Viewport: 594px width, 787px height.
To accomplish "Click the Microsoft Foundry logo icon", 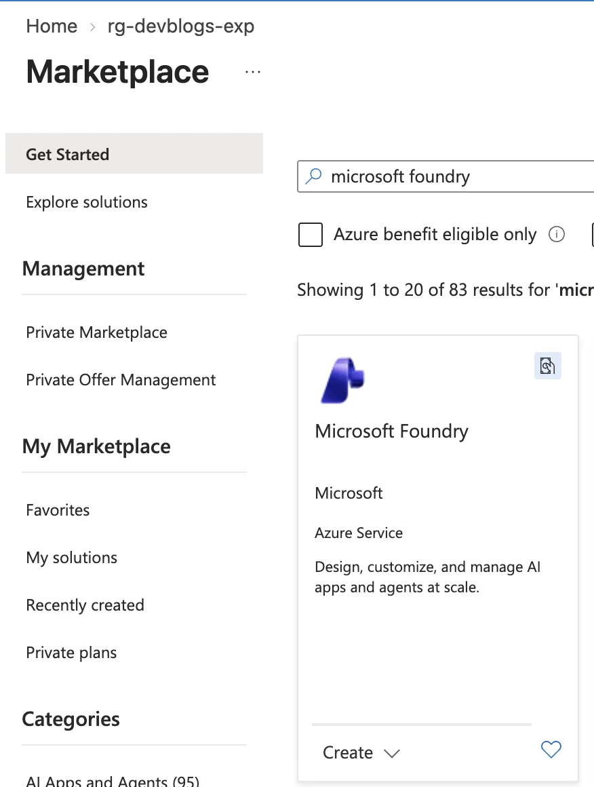I will pos(342,380).
